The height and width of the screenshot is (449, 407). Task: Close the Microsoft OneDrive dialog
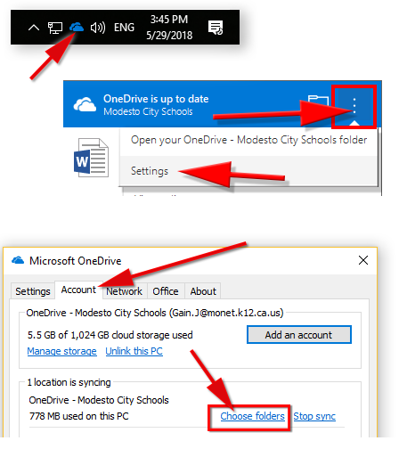click(x=363, y=260)
